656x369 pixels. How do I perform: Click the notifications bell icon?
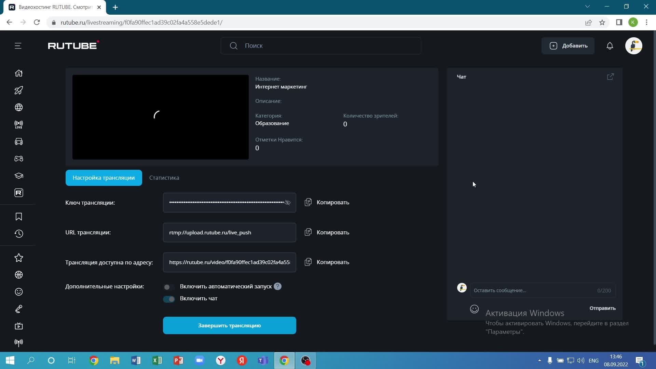[610, 46]
